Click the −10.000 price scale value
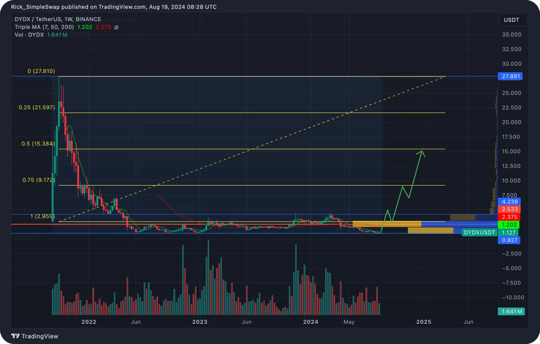The image size is (540, 344). [x=513, y=297]
